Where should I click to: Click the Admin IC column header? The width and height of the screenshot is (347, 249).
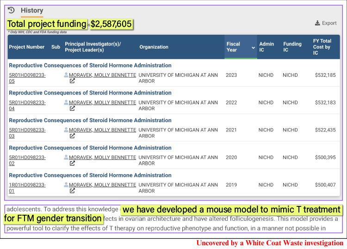pyautogui.click(x=266, y=47)
